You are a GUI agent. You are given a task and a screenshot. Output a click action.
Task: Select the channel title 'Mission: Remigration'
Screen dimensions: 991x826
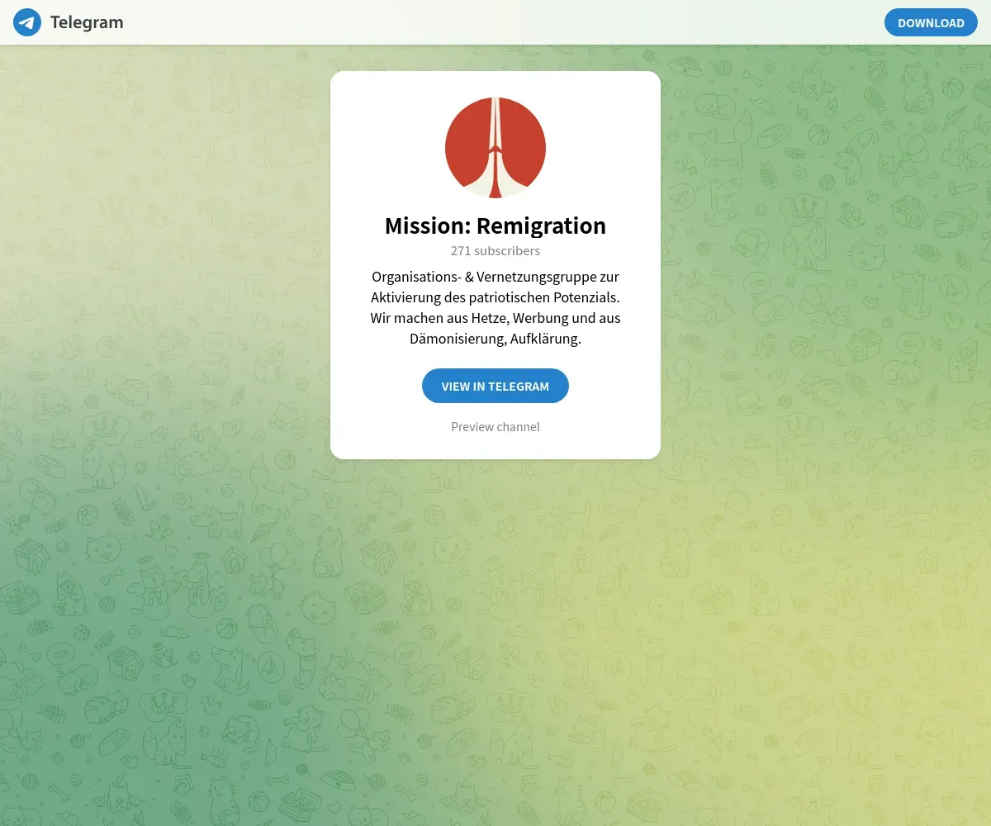495,225
